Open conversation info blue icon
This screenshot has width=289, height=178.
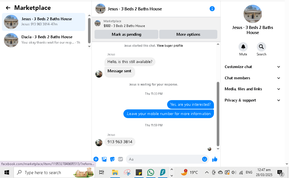pos(212,9)
